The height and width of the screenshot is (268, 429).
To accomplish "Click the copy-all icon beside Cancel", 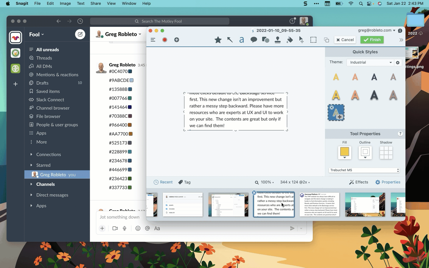I will click(x=327, y=40).
